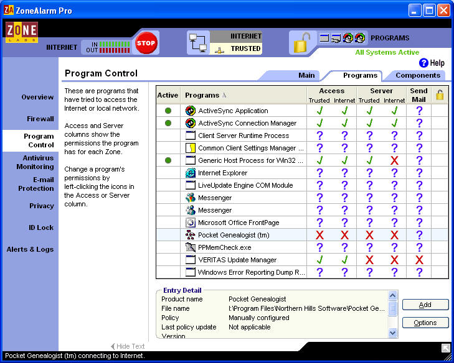This screenshot has width=454, height=363.
Task: Toggle Generic Host Process Server Internet permission
Action: pos(394,160)
